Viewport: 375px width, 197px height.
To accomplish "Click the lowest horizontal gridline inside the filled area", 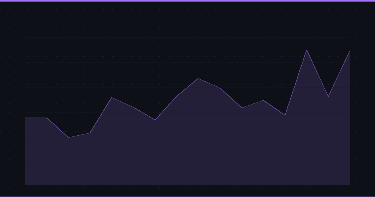I will point(187,163).
